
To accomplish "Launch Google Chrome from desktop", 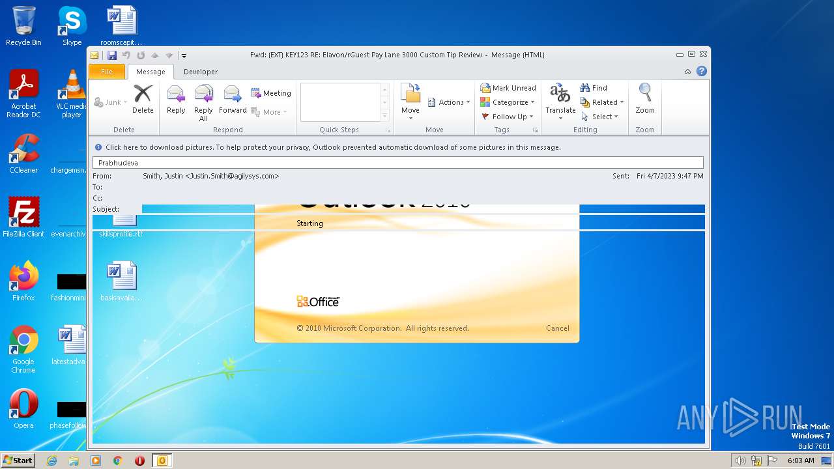I will coord(23,349).
